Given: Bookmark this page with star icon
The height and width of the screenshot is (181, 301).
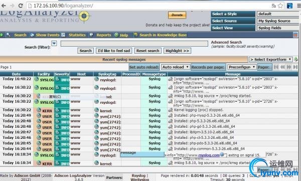Looking at the screenshot, I should [x=280, y=6].
